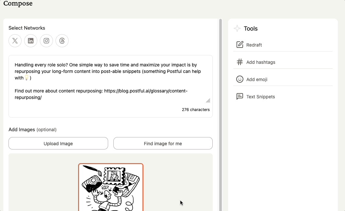Choose the Add hashtags text option
Screen dimensions: 345x211
pyautogui.click(x=261, y=62)
